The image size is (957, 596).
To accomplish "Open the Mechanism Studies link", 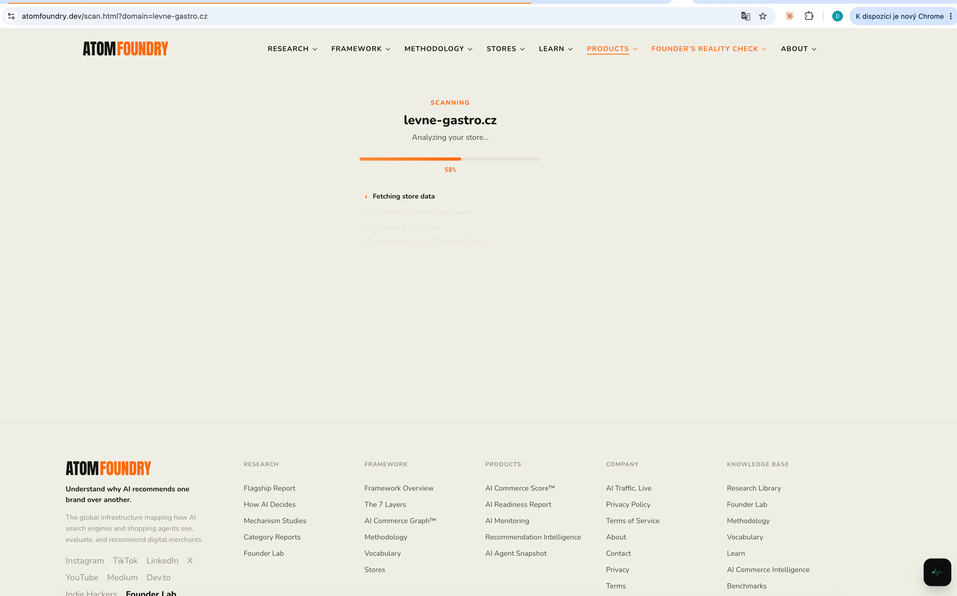I will click(275, 521).
